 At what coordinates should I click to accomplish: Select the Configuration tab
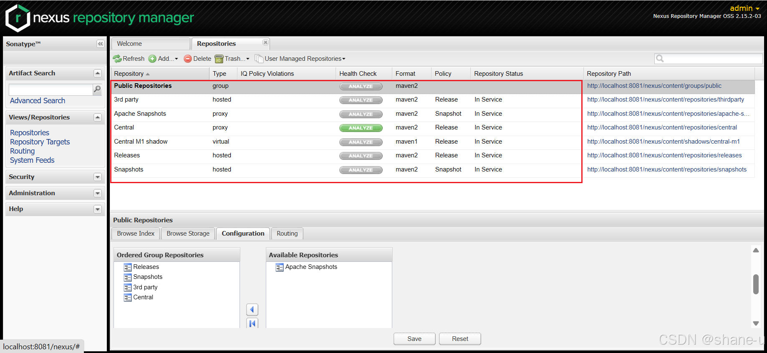(x=243, y=234)
